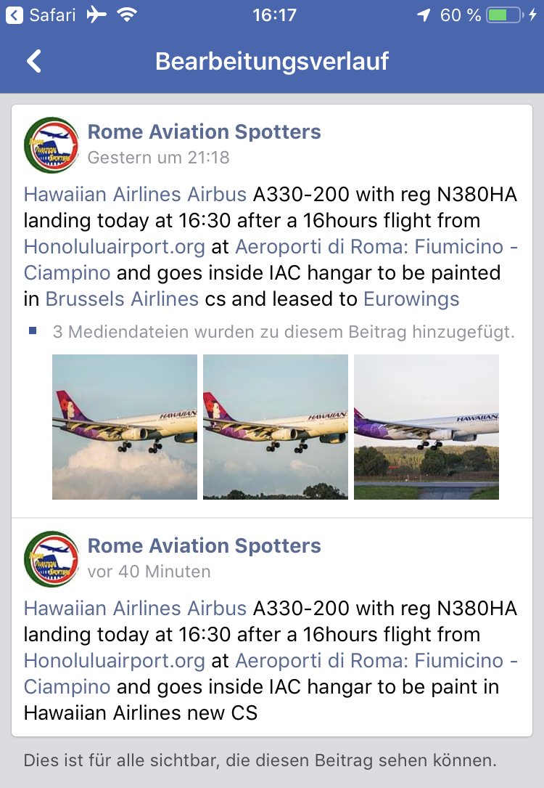Follow Eurowings link
The height and width of the screenshot is (788, 544).
point(411,299)
